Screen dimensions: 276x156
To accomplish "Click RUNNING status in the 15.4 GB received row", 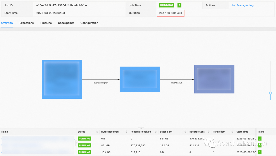I will click(x=84, y=152).
